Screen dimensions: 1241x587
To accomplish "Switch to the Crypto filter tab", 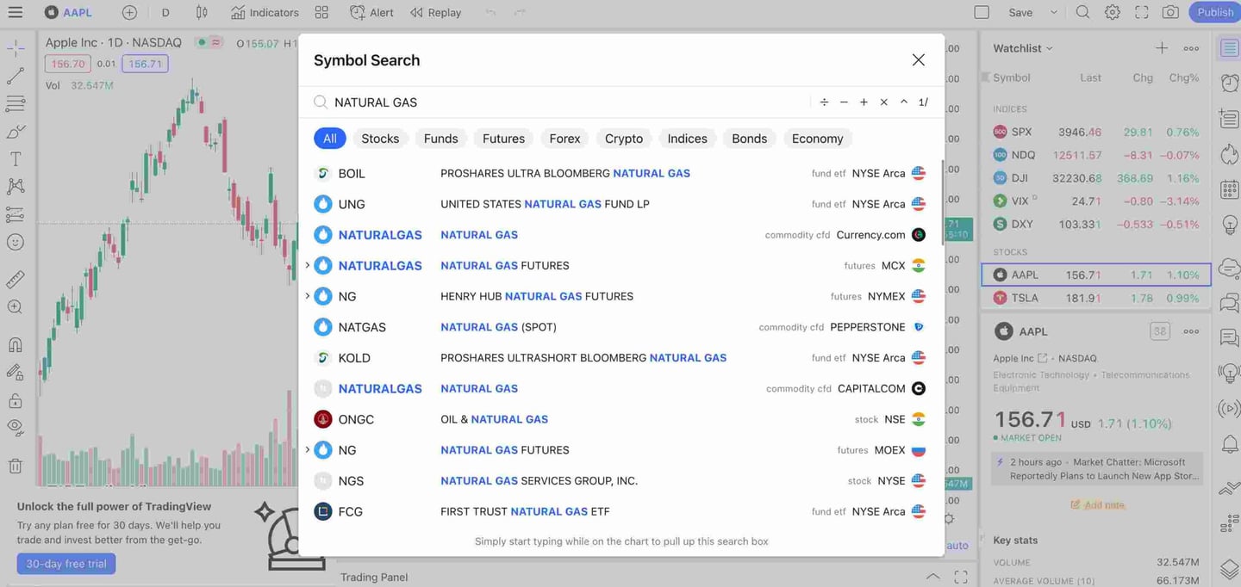I will point(623,139).
